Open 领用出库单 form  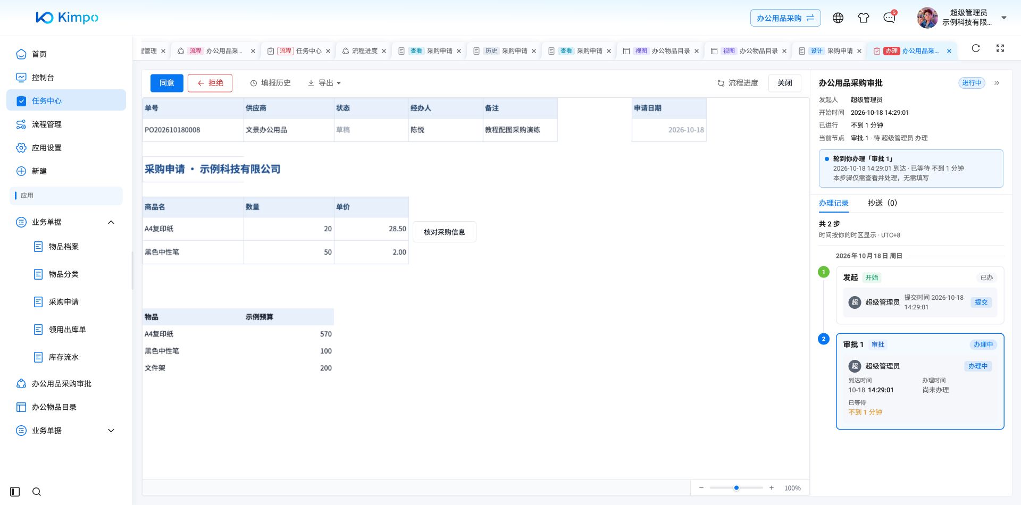pyautogui.click(x=66, y=329)
